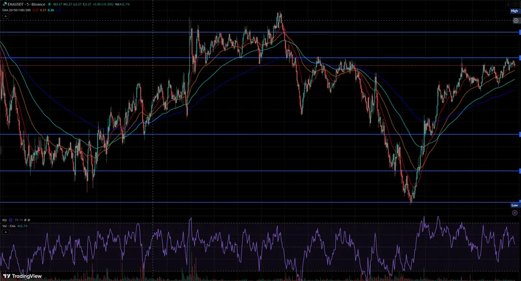The width and height of the screenshot is (521, 281).
Task: Click the lightning icon below Low label
Action: tap(515, 213)
